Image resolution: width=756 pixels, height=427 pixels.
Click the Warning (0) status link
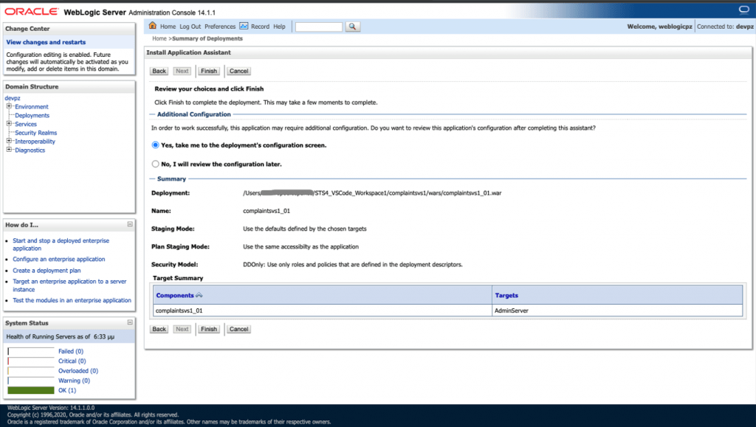point(75,381)
